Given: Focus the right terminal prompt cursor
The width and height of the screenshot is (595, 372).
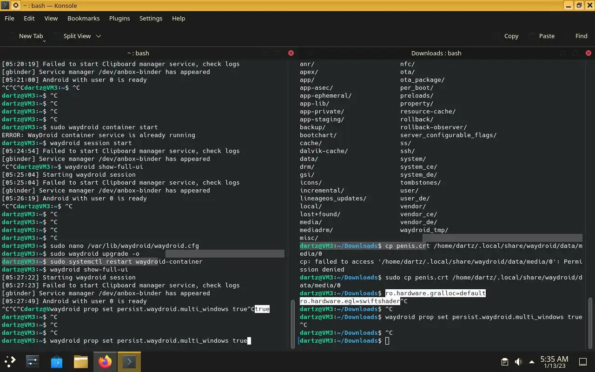Looking at the screenshot, I should click(x=387, y=341).
